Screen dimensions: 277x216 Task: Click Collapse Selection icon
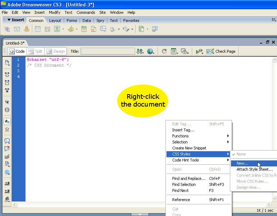pyautogui.click(x=7, y=82)
